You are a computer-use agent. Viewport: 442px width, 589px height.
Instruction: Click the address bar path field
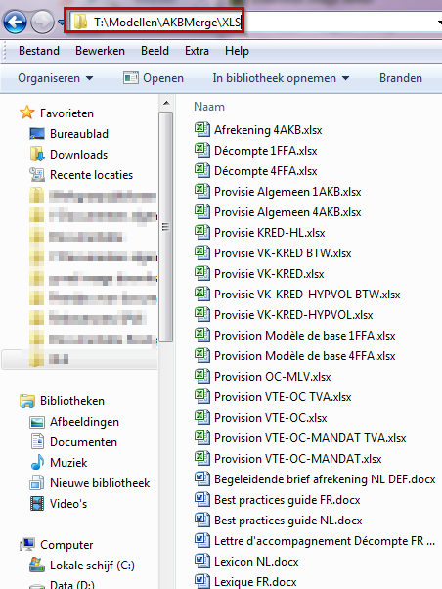tap(255, 23)
